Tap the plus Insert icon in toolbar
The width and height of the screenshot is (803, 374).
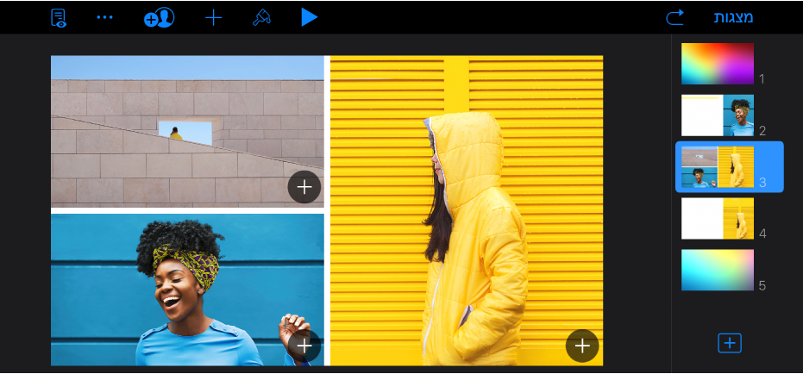tap(214, 18)
